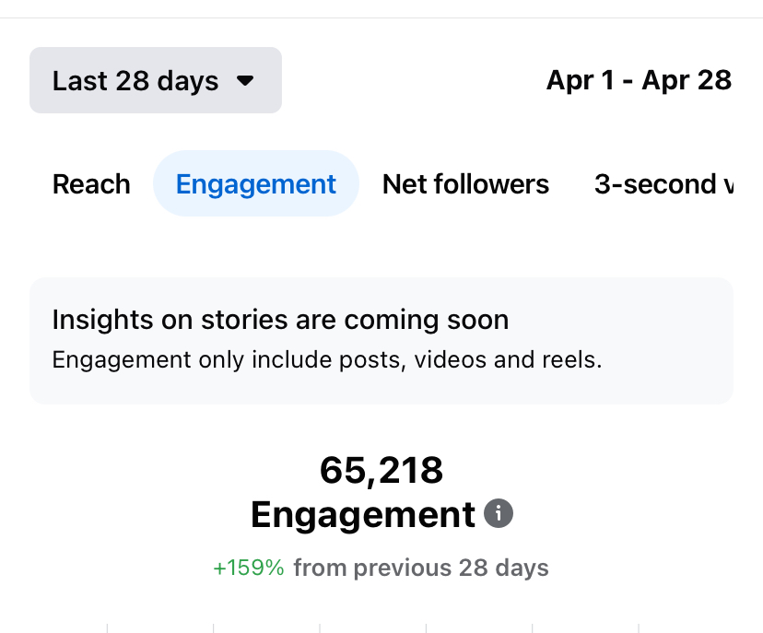Click the Apr 1 start date text
Viewport: 763px width, 633px height.
580,80
